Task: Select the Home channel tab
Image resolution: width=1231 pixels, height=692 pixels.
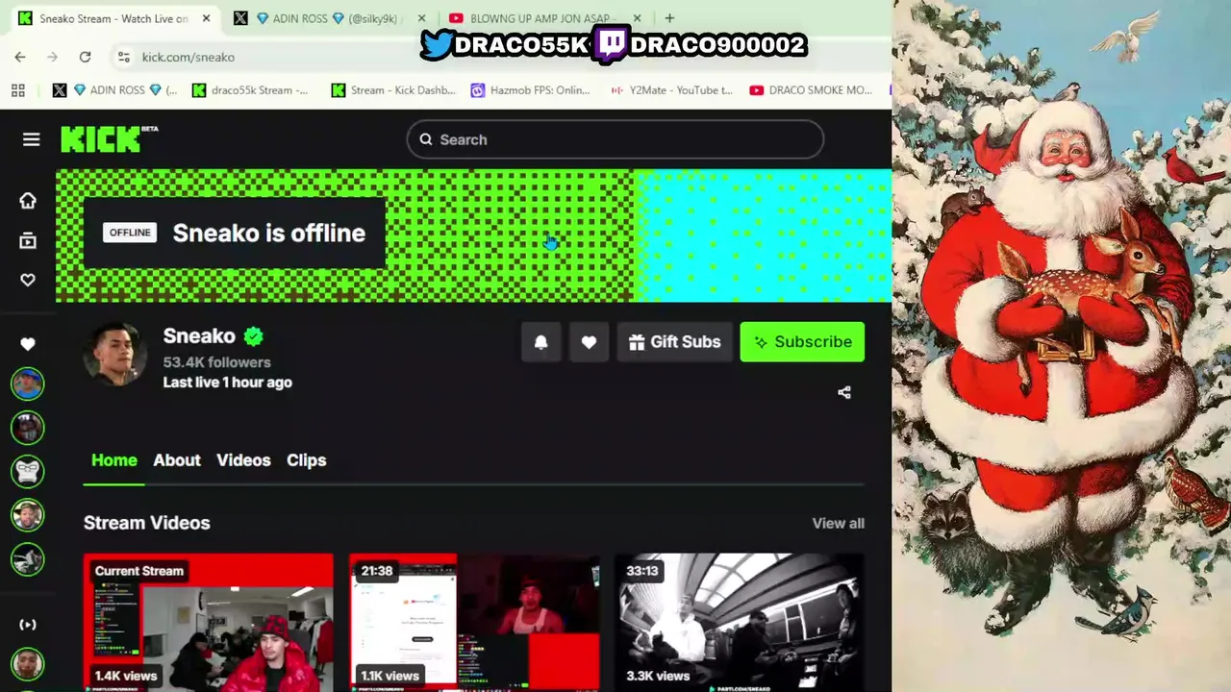Action: [x=114, y=460]
